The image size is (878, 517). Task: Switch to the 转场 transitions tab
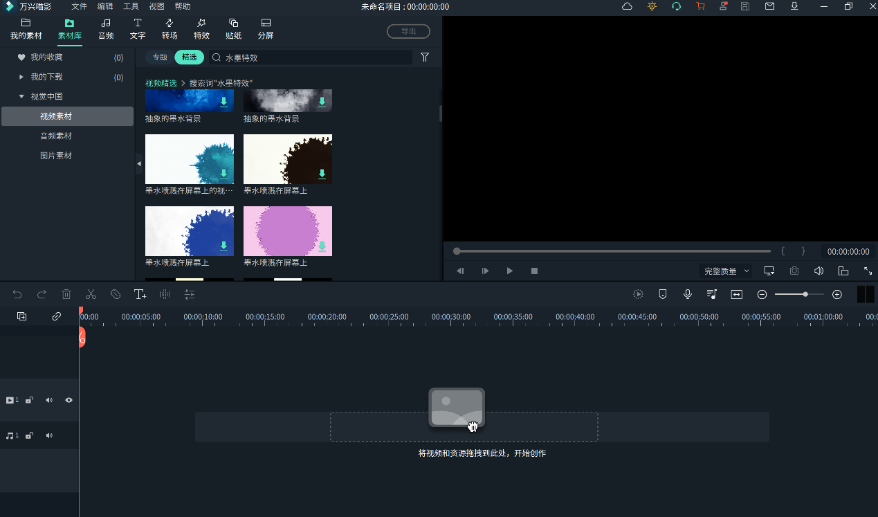(x=170, y=28)
